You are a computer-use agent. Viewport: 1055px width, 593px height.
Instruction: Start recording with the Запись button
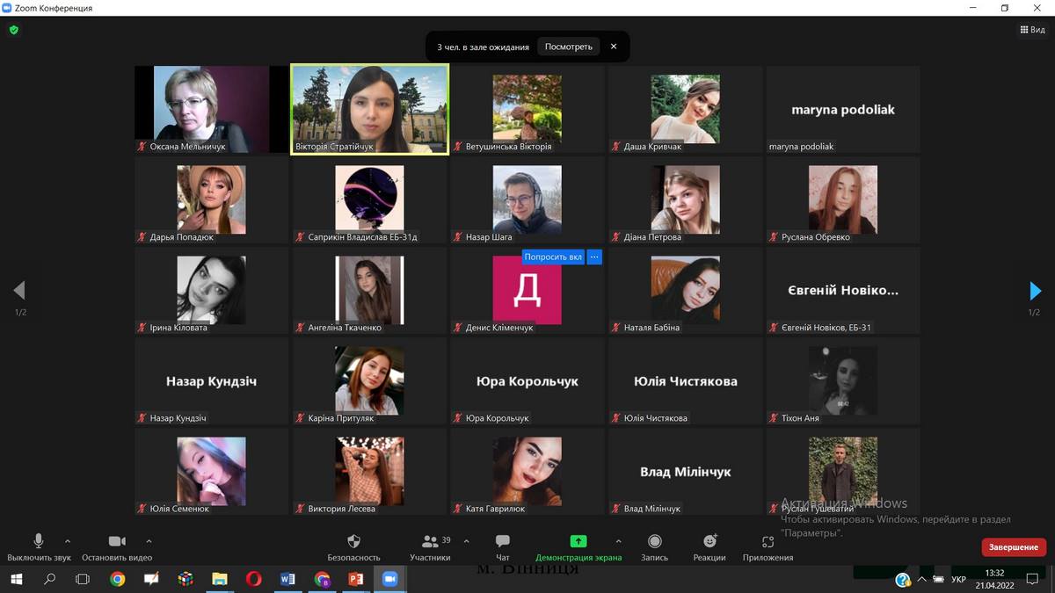[x=654, y=542]
